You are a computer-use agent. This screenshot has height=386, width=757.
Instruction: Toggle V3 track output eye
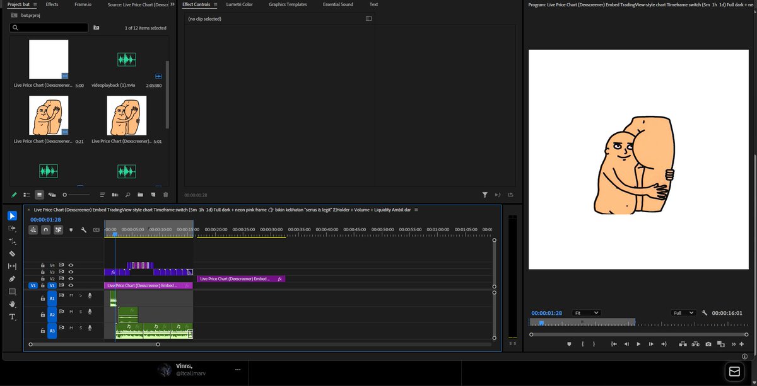[x=71, y=272]
